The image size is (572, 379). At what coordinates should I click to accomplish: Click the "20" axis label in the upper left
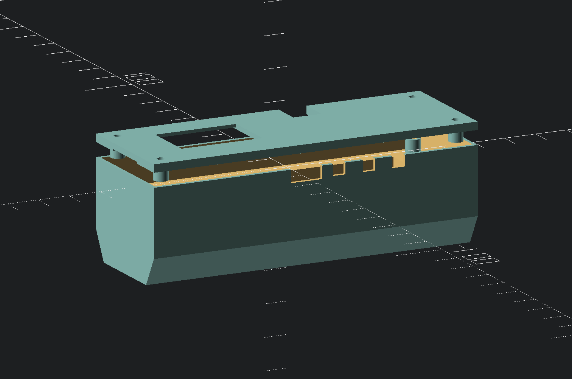[x=144, y=79]
